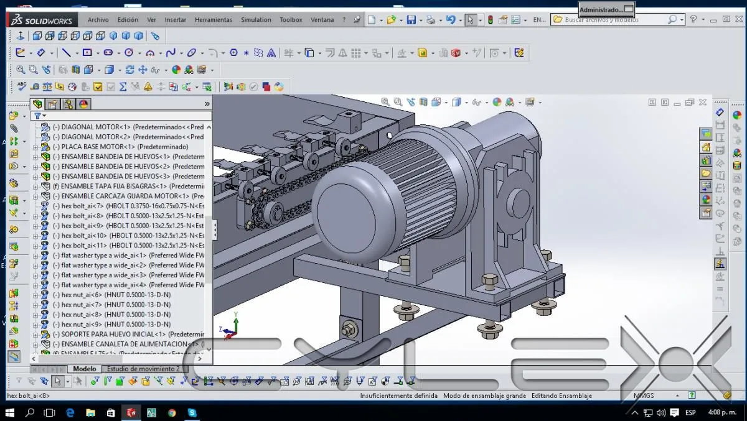Open Edit Appearance color ball in viewport toolbar

click(x=497, y=102)
